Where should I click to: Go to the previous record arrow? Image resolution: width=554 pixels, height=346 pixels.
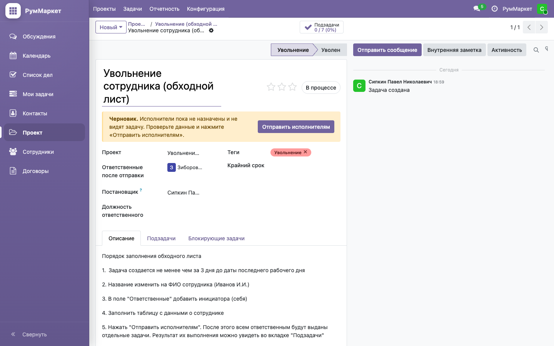click(529, 27)
